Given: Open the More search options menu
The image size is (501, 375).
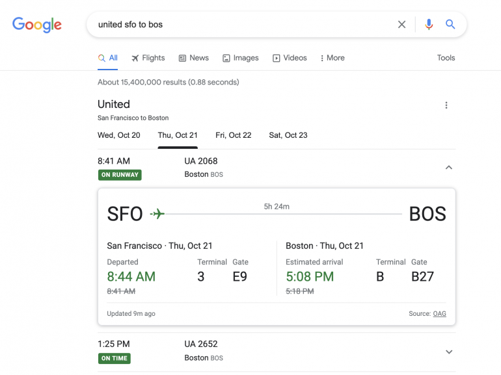Looking at the screenshot, I should click(x=332, y=58).
